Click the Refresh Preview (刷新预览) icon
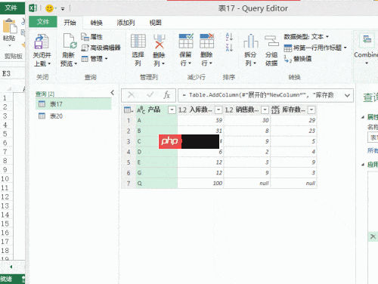Viewport: 378px width, 284px height. pos(70,41)
